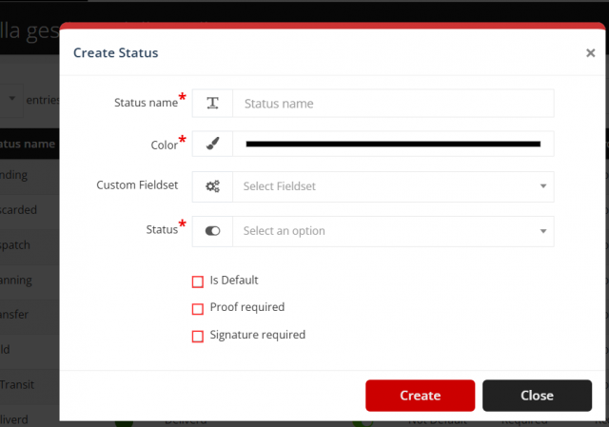Expand the Status 'Select an option' dropdown
609x427 pixels.
coord(392,231)
